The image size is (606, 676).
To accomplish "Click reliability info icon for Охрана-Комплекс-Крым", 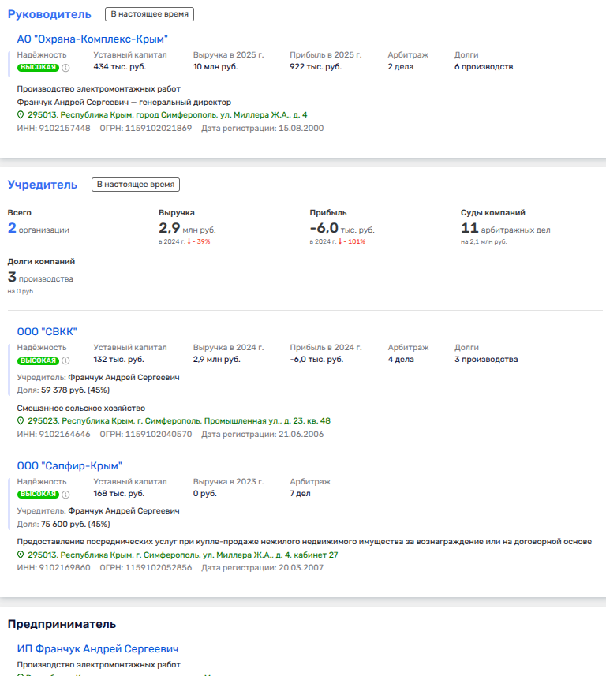I will (65, 68).
